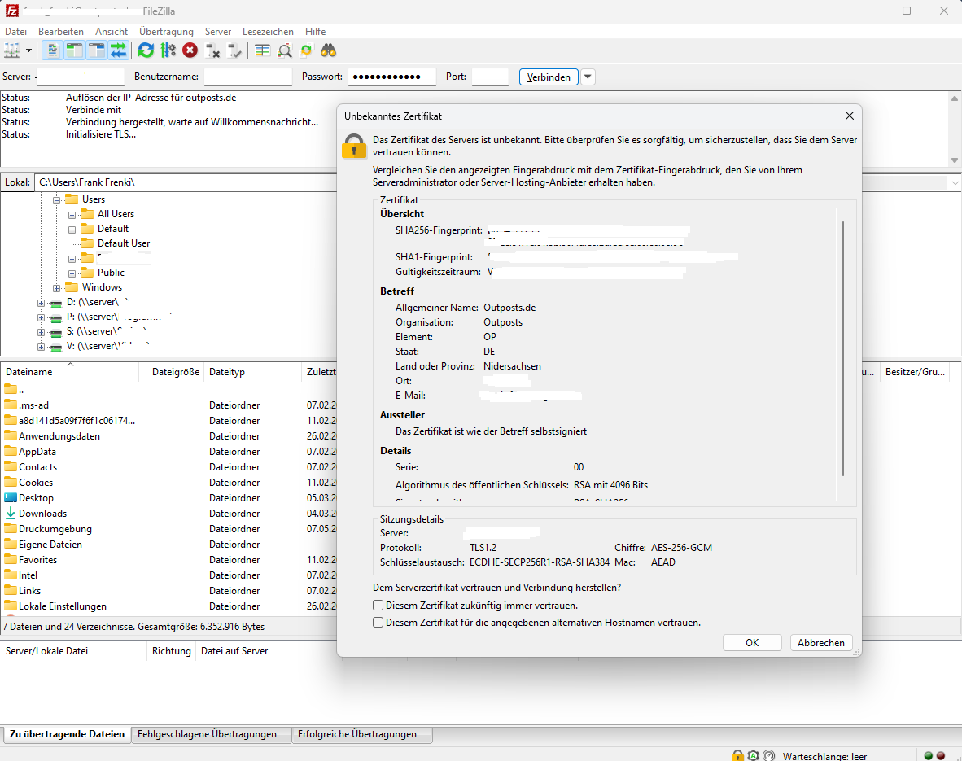Open the Hilfe menu

pos(315,31)
